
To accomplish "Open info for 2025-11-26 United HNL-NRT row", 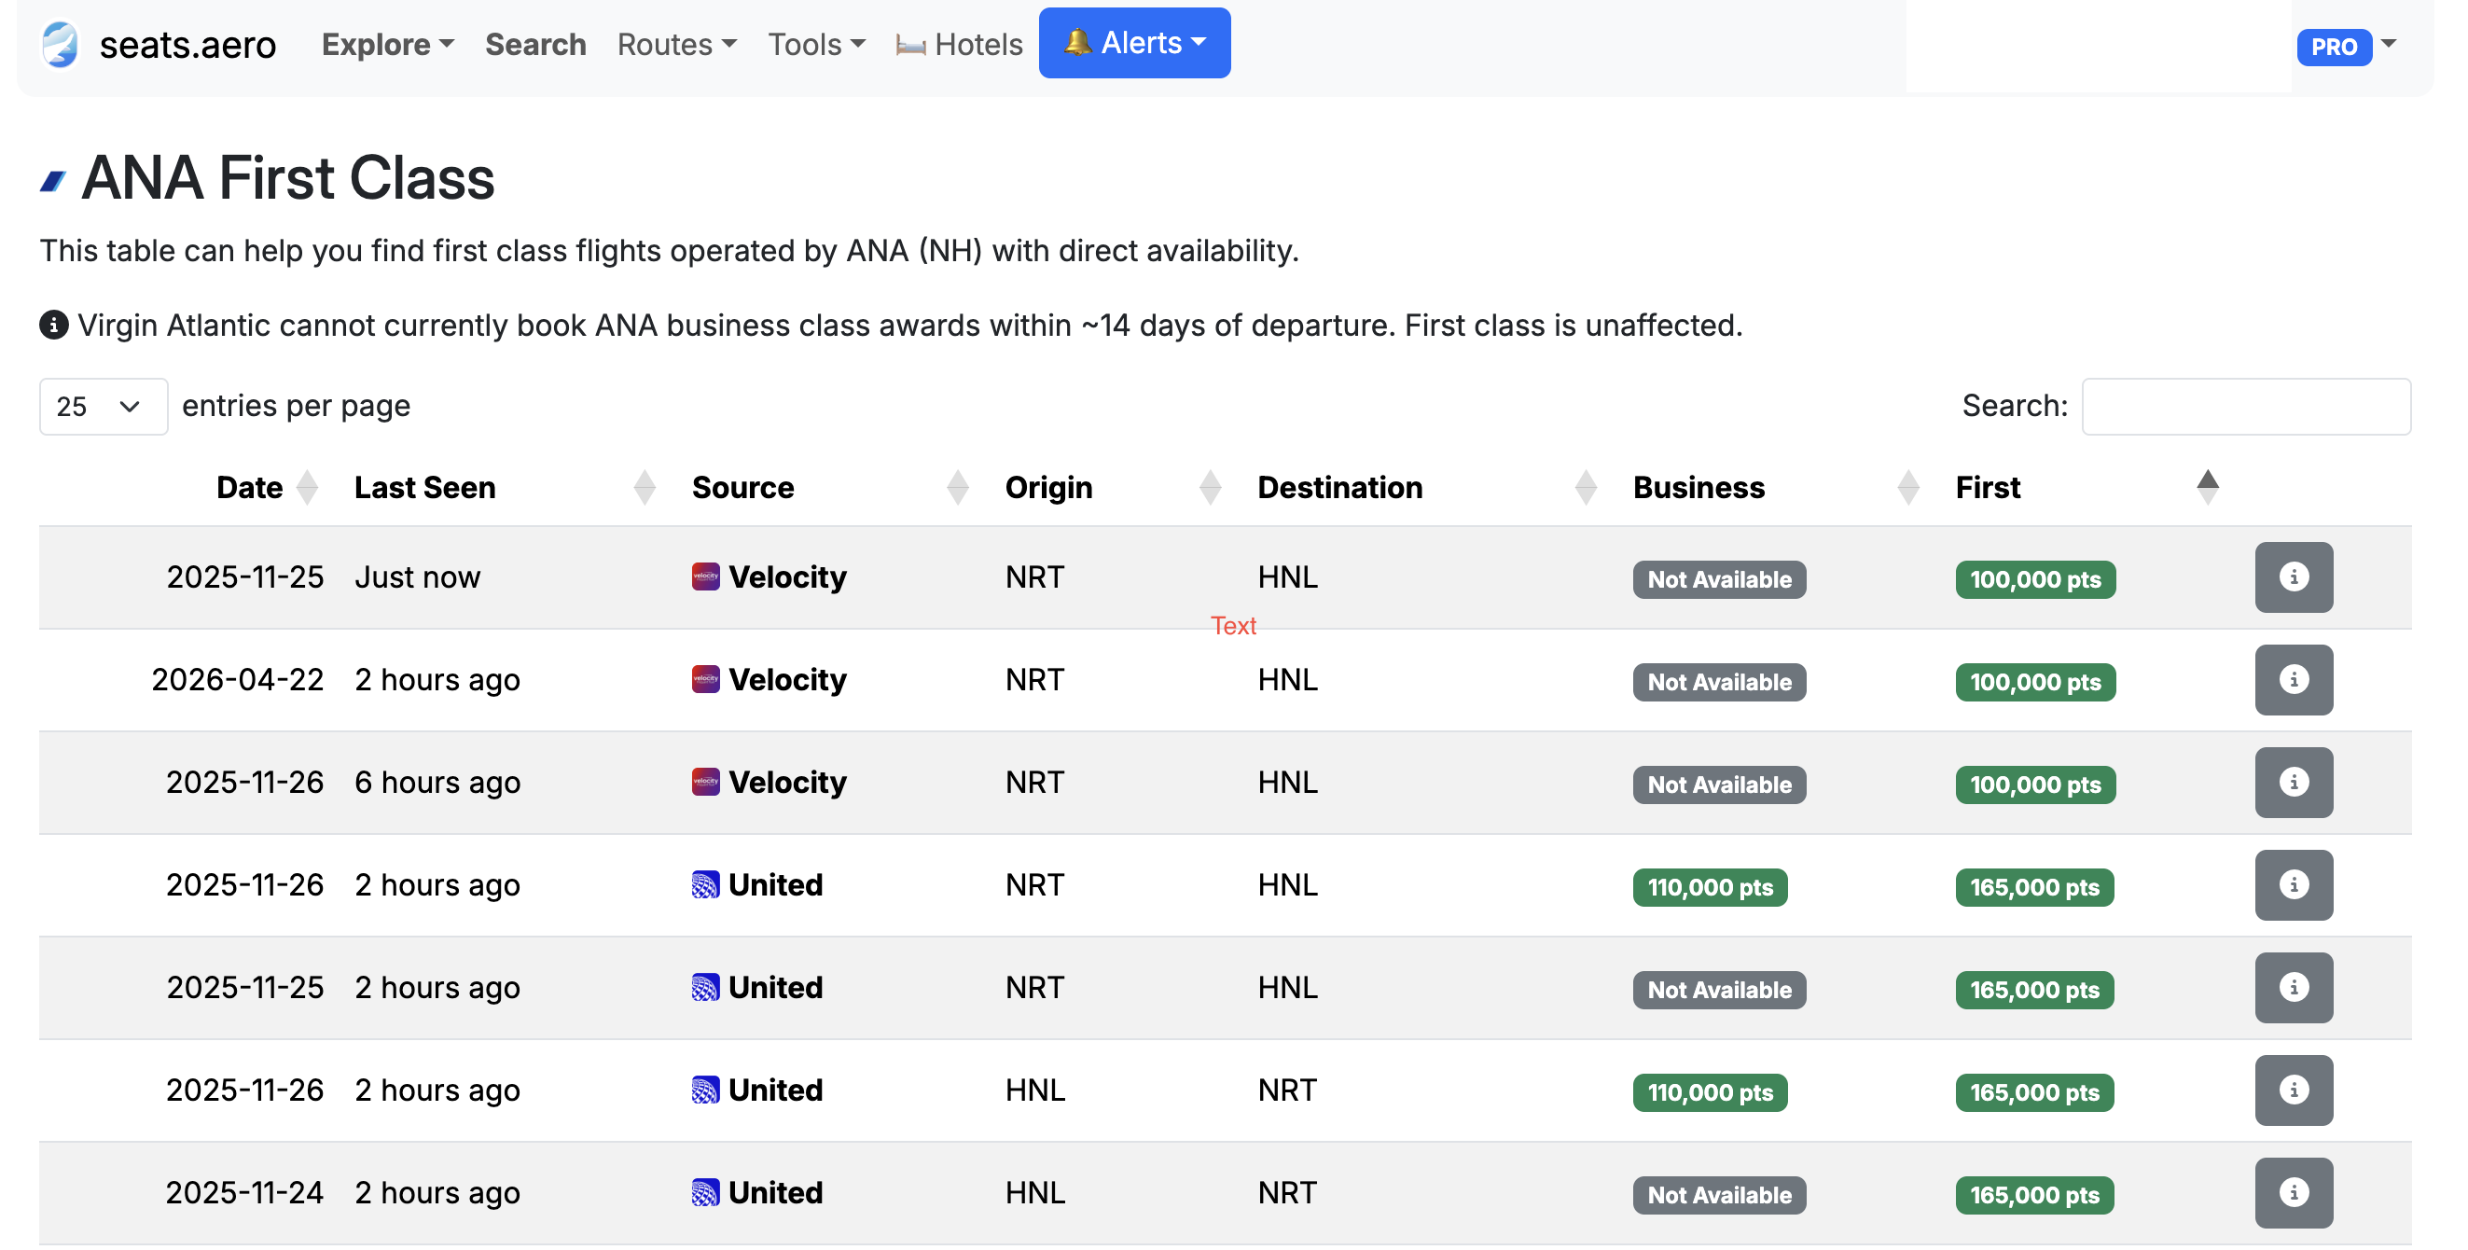I will pos(2294,1090).
